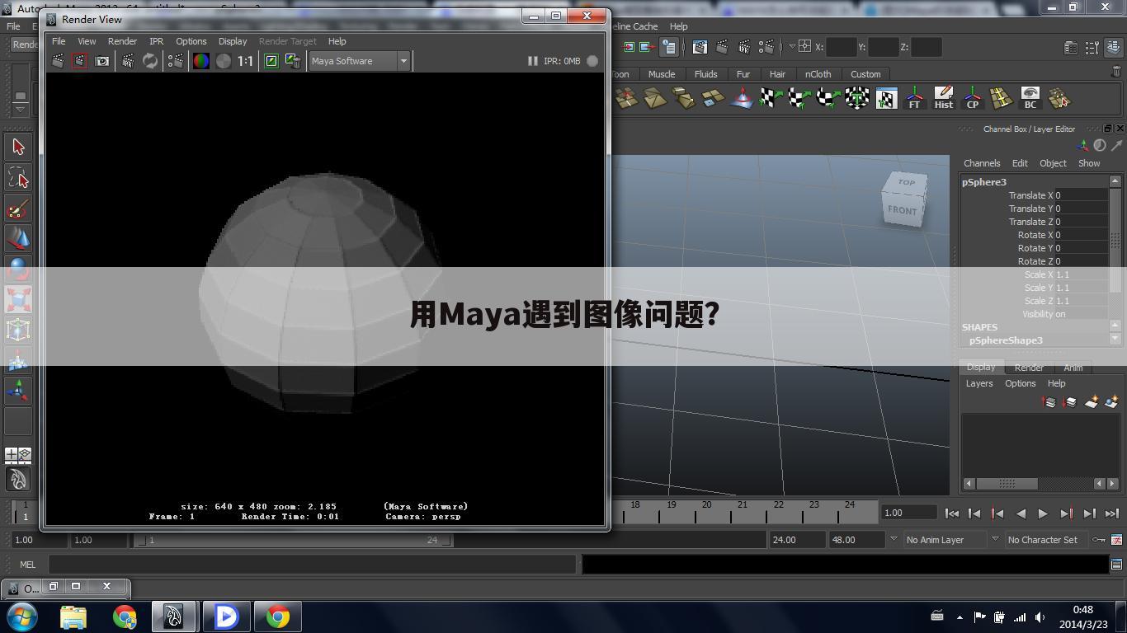This screenshot has width=1127, height=633.
Task: Open Render menu in Render View
Action: click(x=122, y=41)
